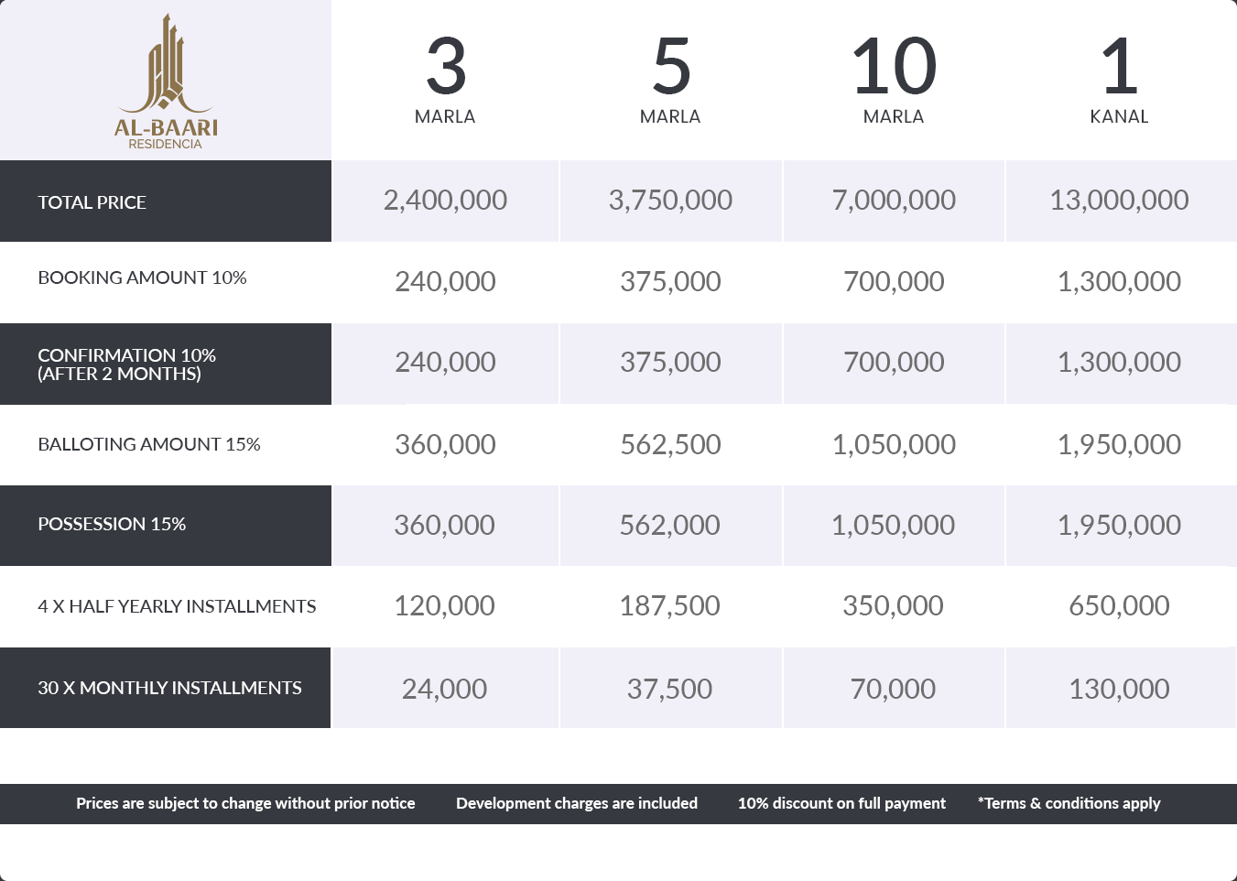
Task: Click the '10% discount on full payment' note
Action: 841,803
